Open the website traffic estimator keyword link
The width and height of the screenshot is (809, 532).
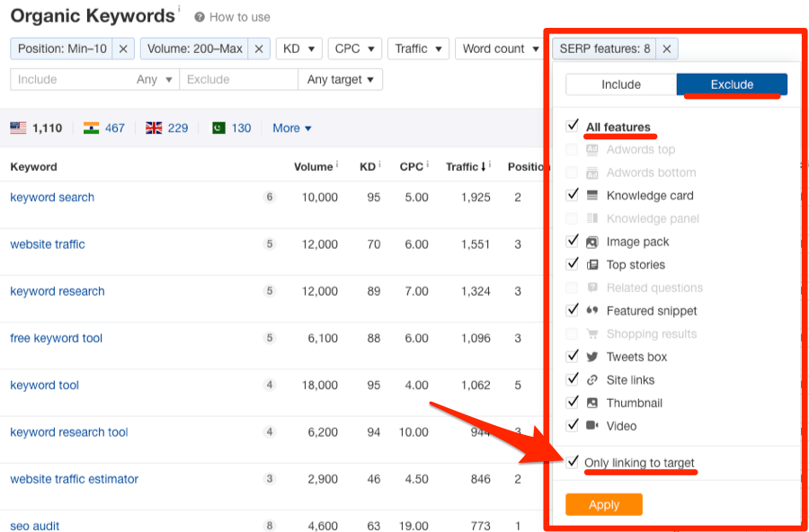(74, 479)
